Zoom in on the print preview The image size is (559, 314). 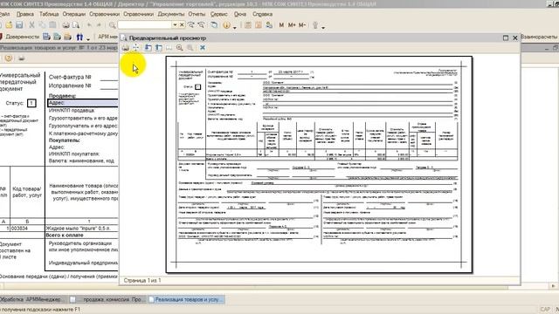180,48
